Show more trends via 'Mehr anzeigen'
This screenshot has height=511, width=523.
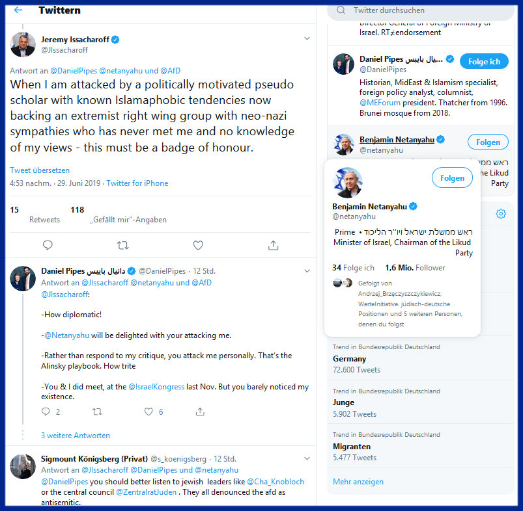(358, 481)
